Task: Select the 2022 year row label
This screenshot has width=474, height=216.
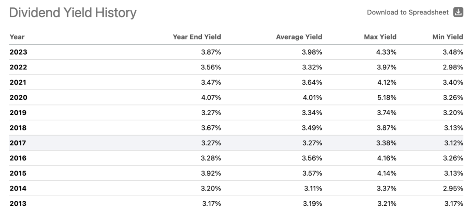Action: coord(18,68)
